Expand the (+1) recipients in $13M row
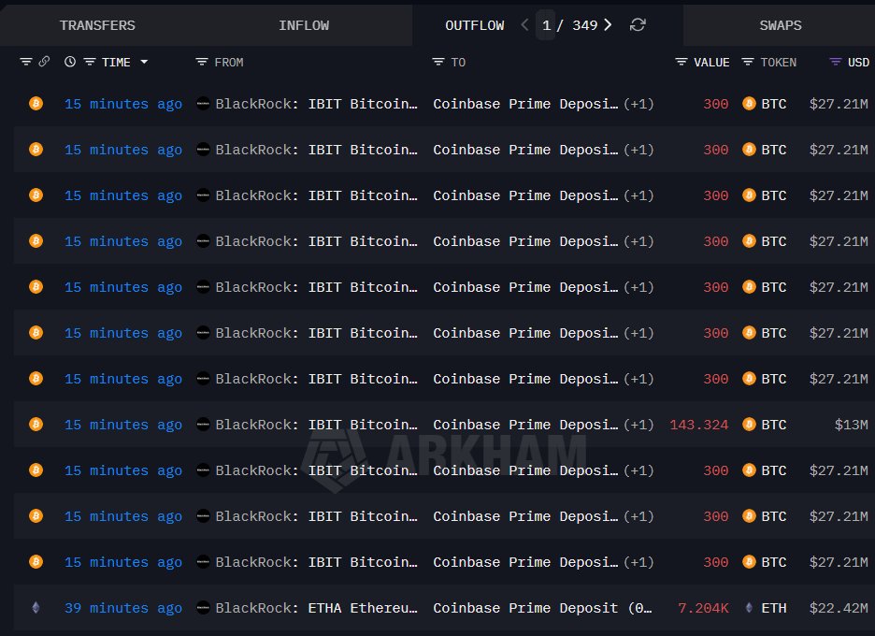875x636 pixels. [638, 425]
